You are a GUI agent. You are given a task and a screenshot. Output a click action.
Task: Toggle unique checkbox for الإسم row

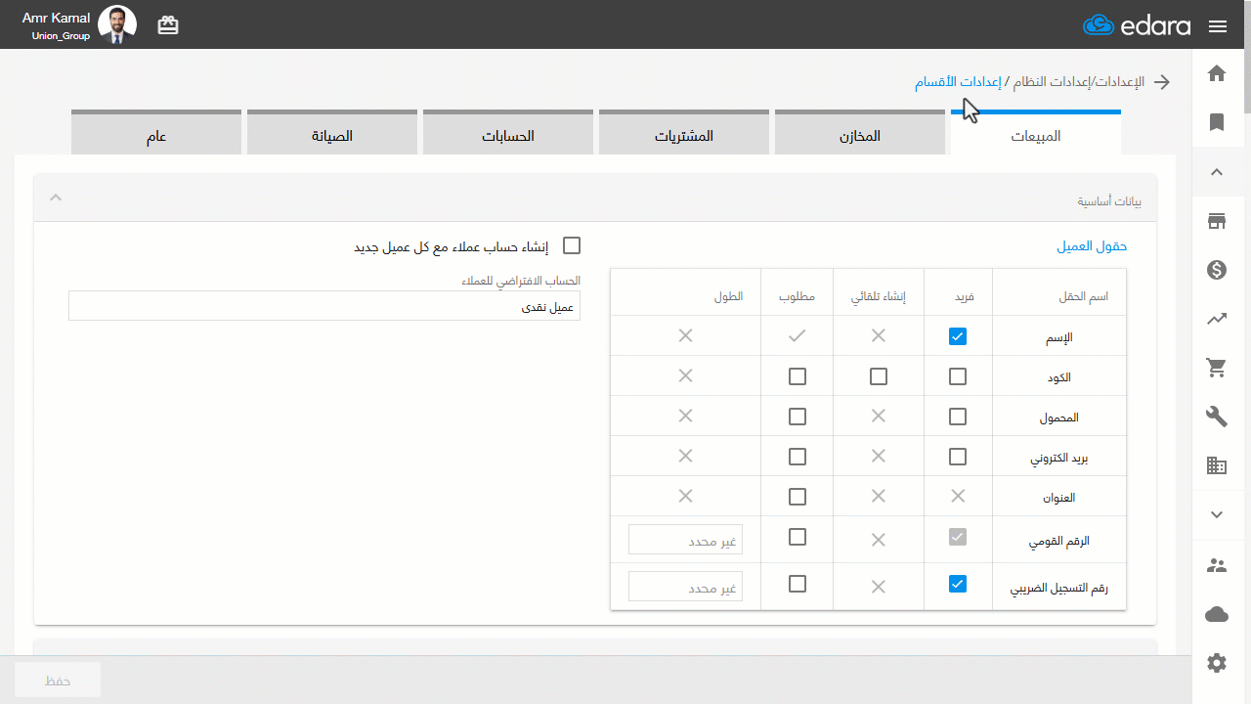(x=958, y=336)
